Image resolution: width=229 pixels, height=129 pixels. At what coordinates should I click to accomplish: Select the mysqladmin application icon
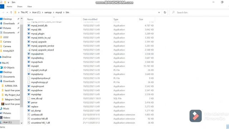[x=29, y=54]
